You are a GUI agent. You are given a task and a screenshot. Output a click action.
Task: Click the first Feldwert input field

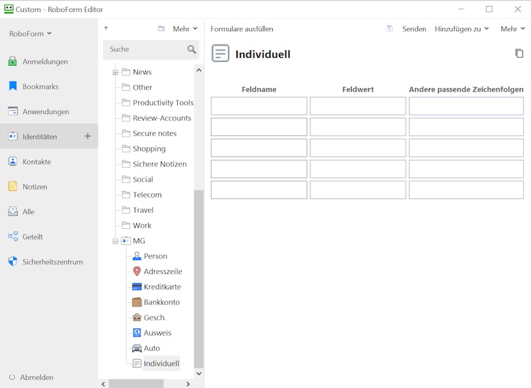[358, 106]
